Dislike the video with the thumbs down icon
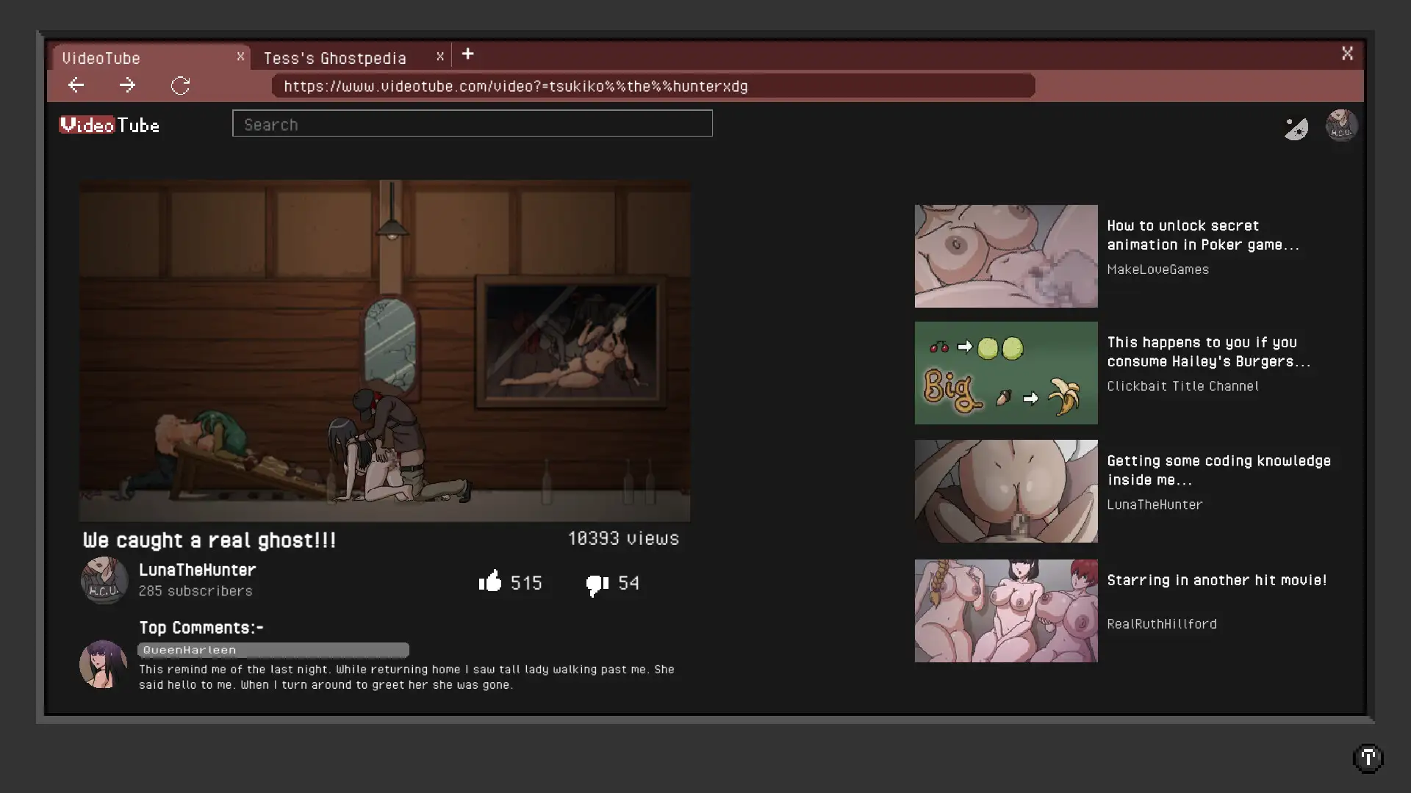 coord(597,584)
